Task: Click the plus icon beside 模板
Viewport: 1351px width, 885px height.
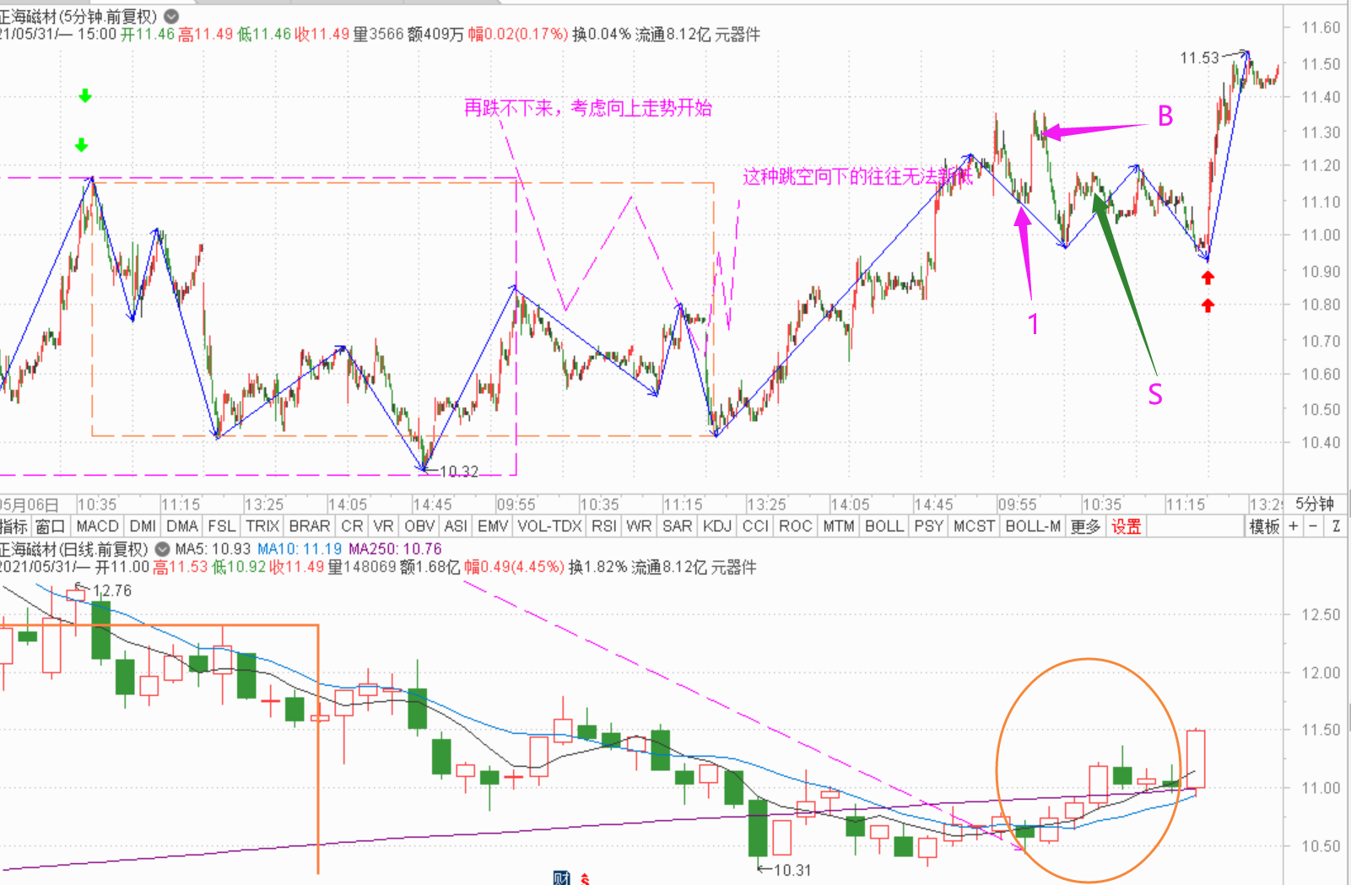Action: point(1293,526)
